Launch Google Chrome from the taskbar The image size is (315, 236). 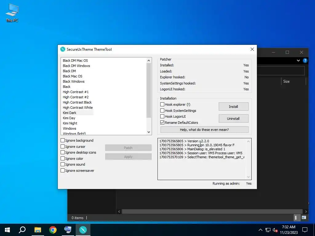point(53,230)
